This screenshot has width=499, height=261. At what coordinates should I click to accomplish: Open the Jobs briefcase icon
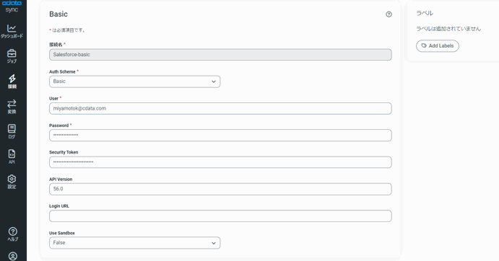tap(12, 53)
